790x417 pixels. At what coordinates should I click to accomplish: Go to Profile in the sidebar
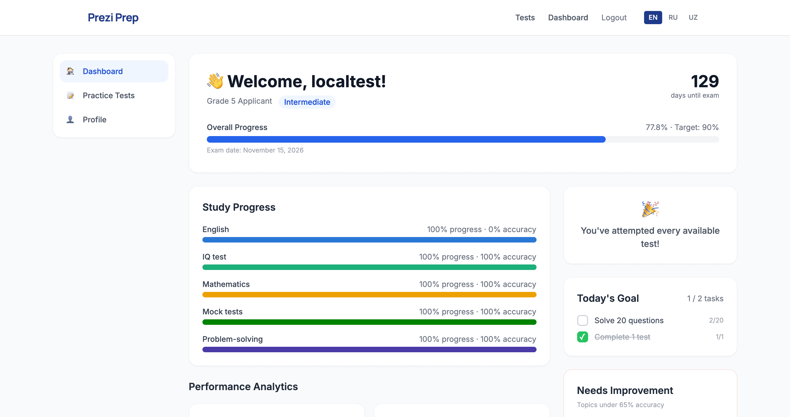[x=114, y=120]
